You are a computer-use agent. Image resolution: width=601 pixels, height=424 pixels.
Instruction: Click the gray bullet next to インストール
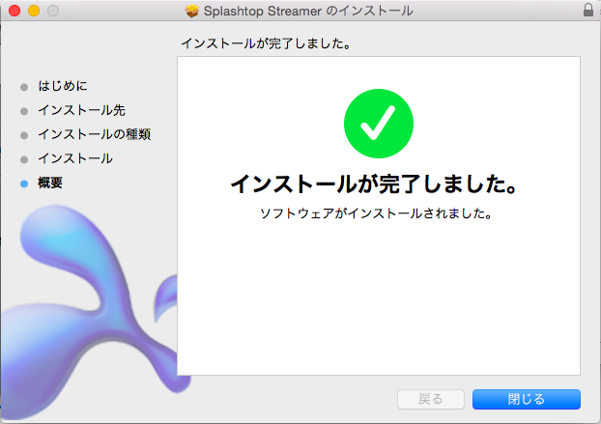coord(24,159)
